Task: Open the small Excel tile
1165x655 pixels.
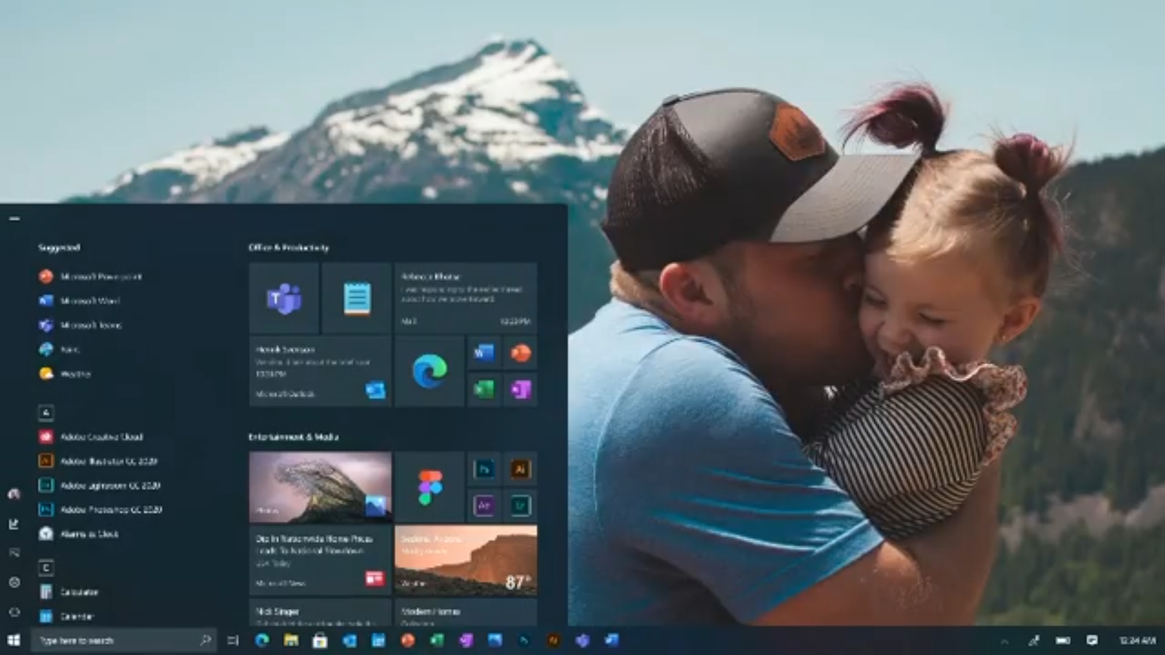Action: [x=484, y=389]
